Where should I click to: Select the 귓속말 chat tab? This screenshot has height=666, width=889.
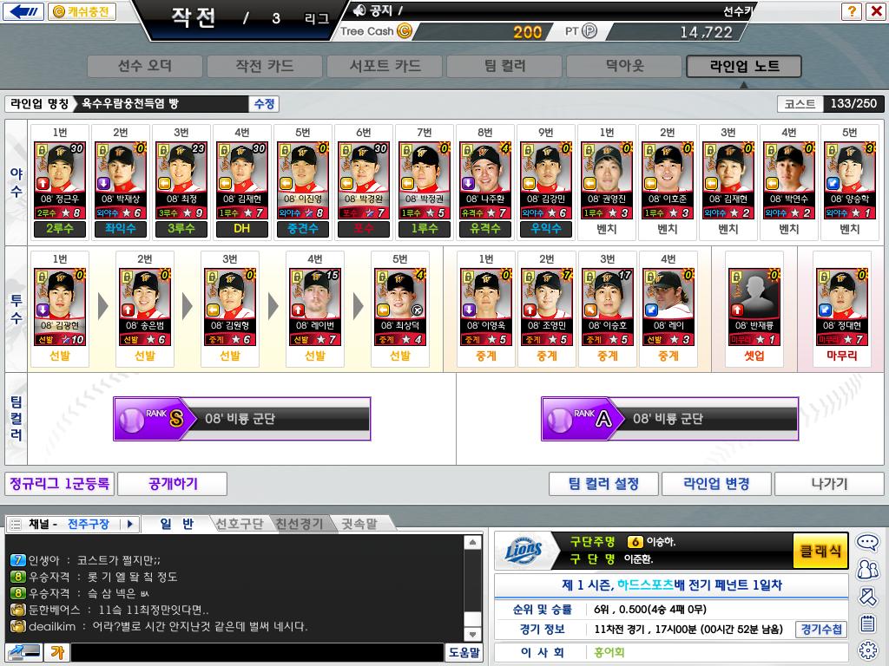tap(359, 524)
